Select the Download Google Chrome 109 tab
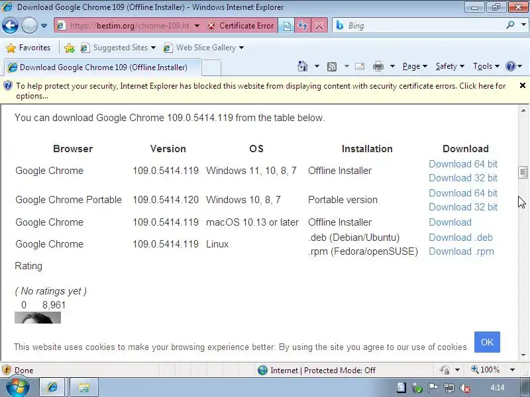The width and height of the screenshot is (530, 397). coord(103,67)
